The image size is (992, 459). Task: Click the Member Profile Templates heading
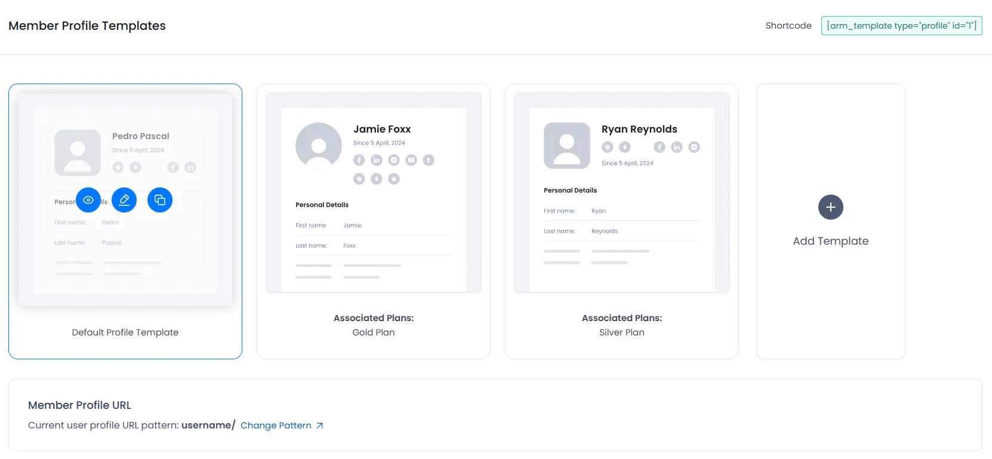(87, 26)
